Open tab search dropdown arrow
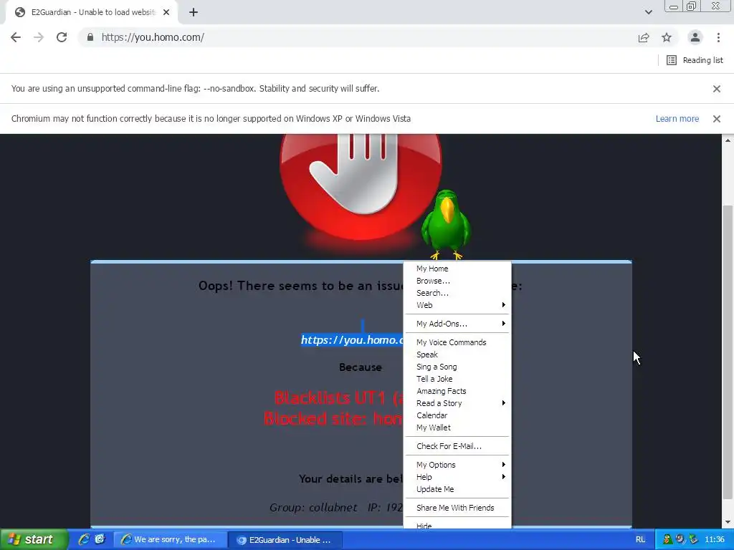734x550 pixels. click(648, 12)
